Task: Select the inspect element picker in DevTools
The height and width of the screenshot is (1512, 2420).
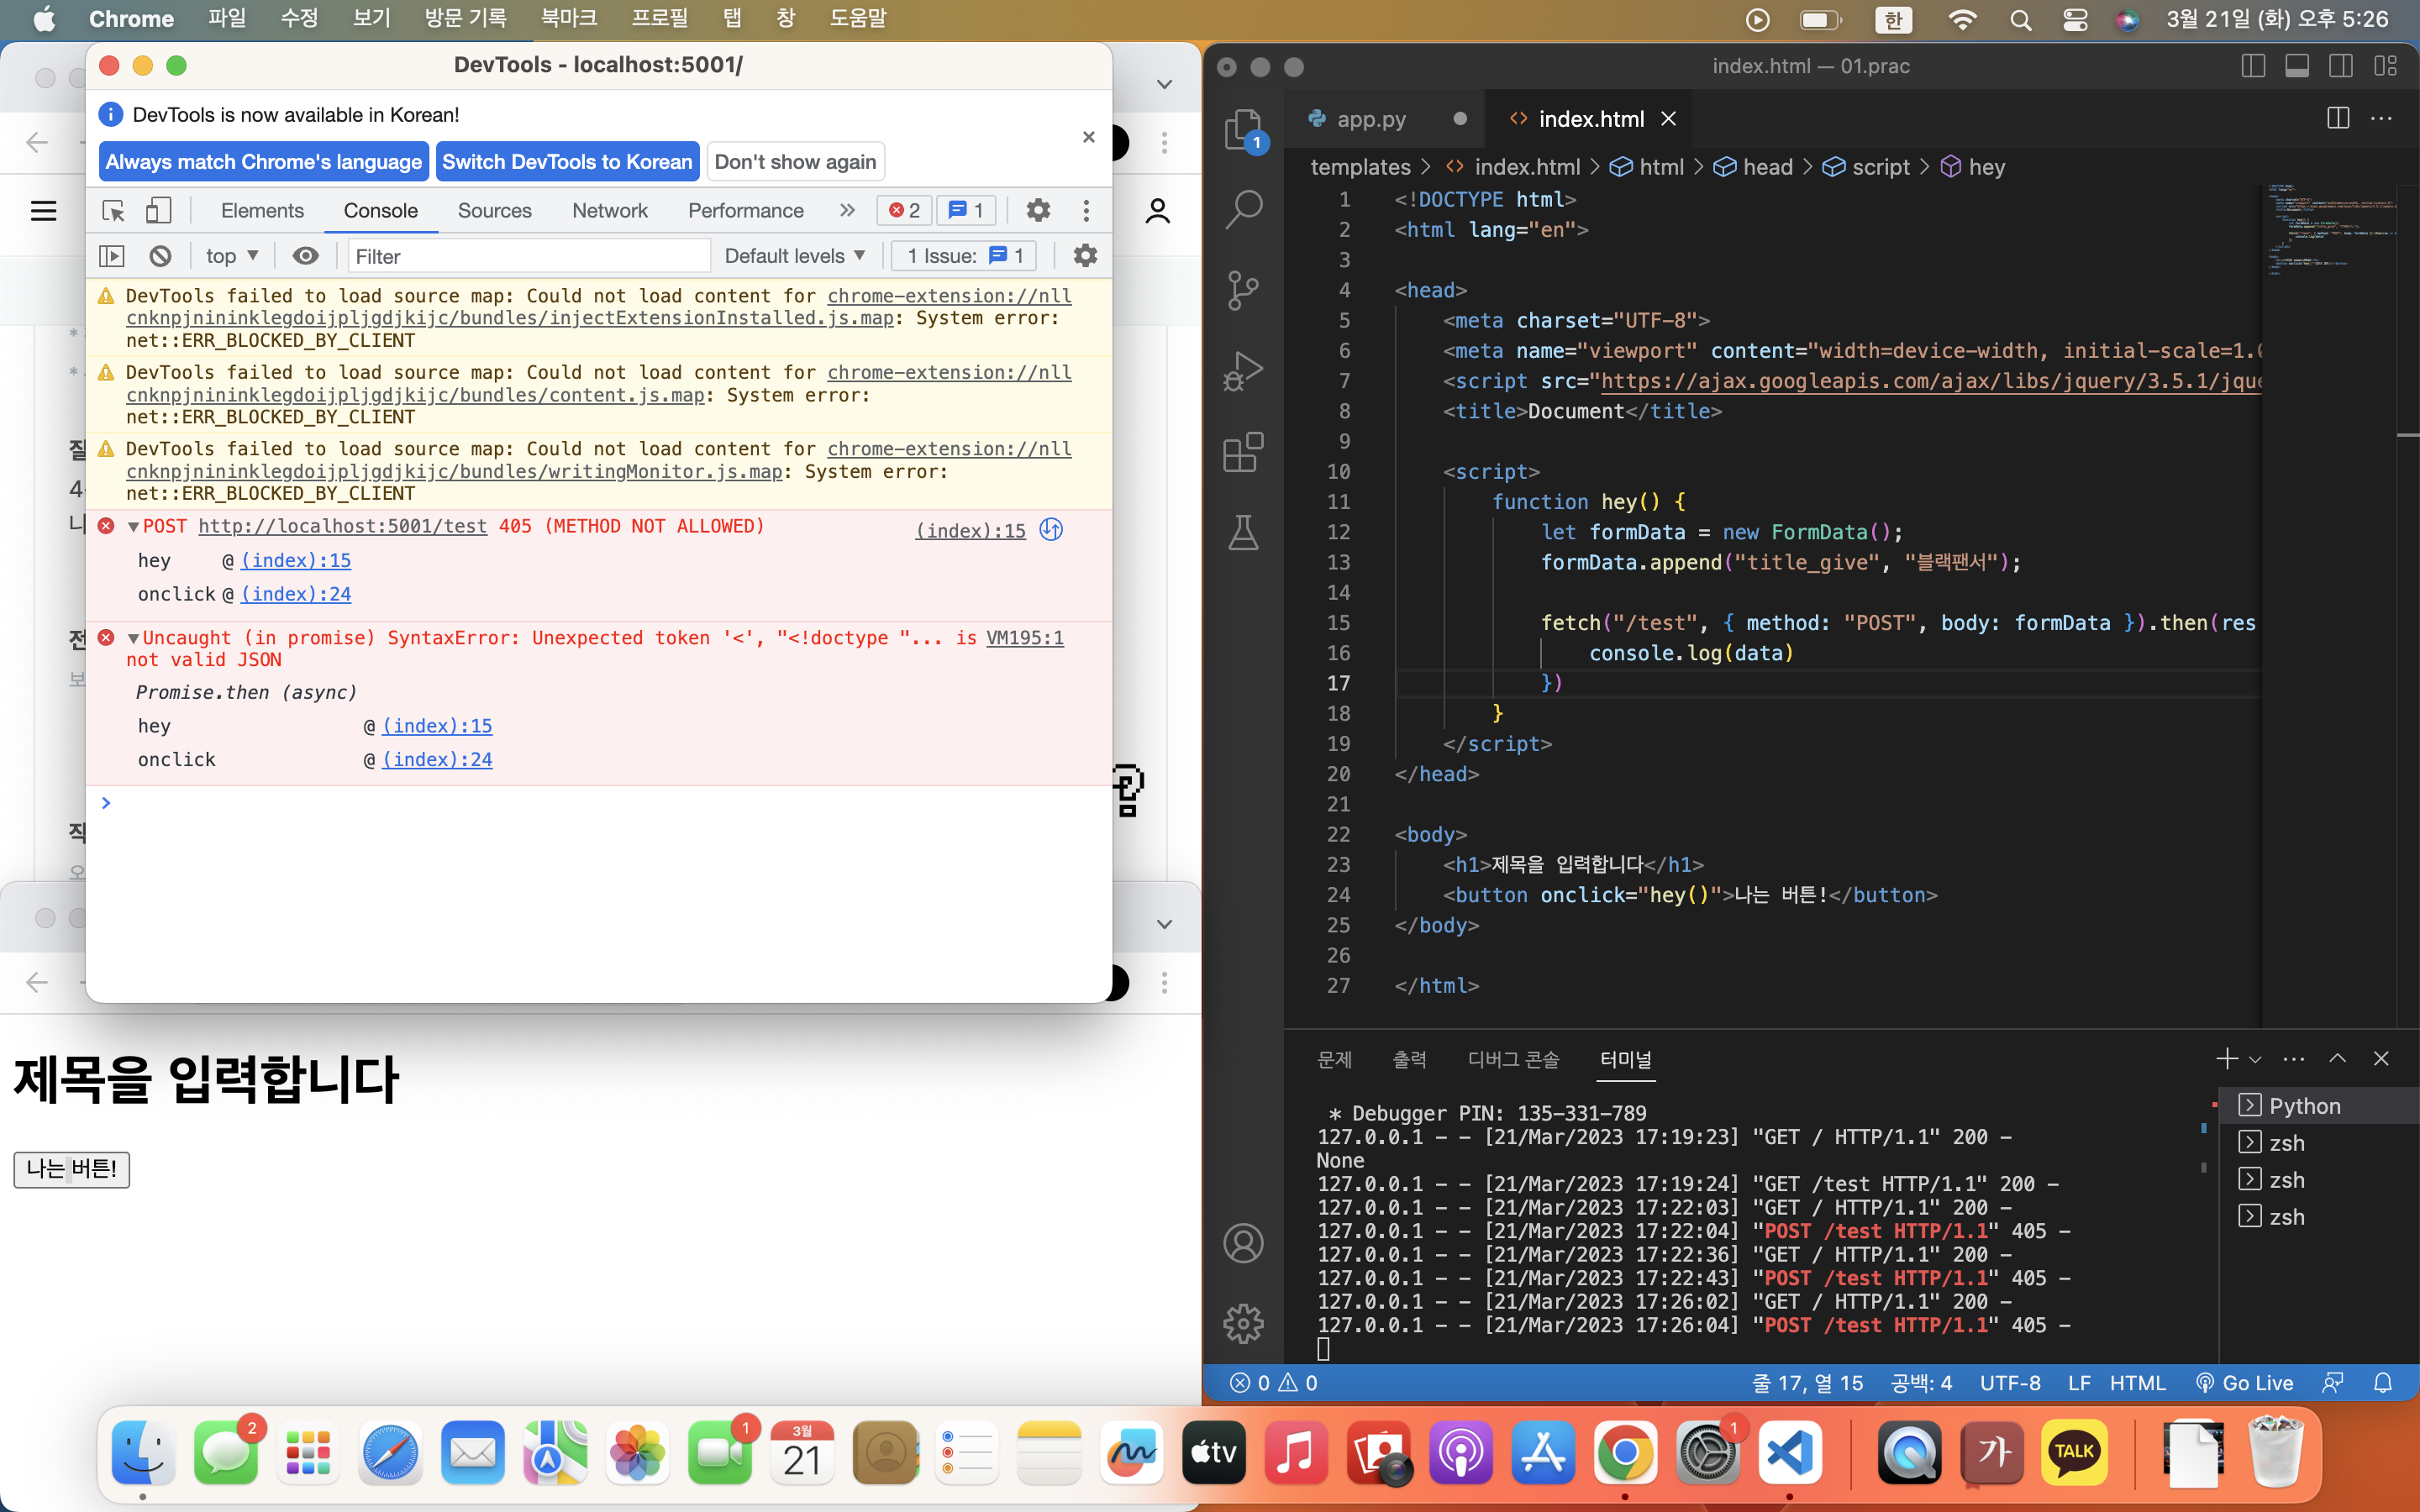Action: click(113, 210)
